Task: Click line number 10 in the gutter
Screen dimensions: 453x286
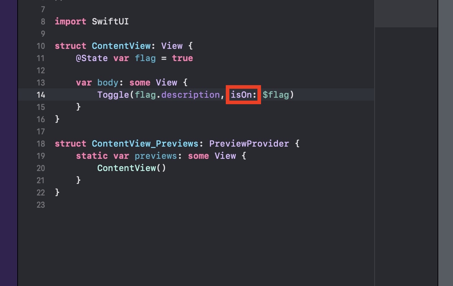Action: point(41,46)
